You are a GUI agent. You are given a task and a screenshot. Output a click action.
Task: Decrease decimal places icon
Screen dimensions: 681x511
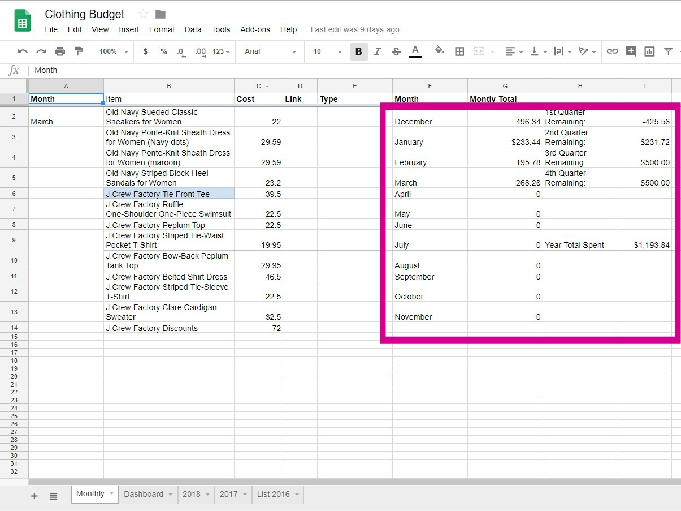point(181,51)
